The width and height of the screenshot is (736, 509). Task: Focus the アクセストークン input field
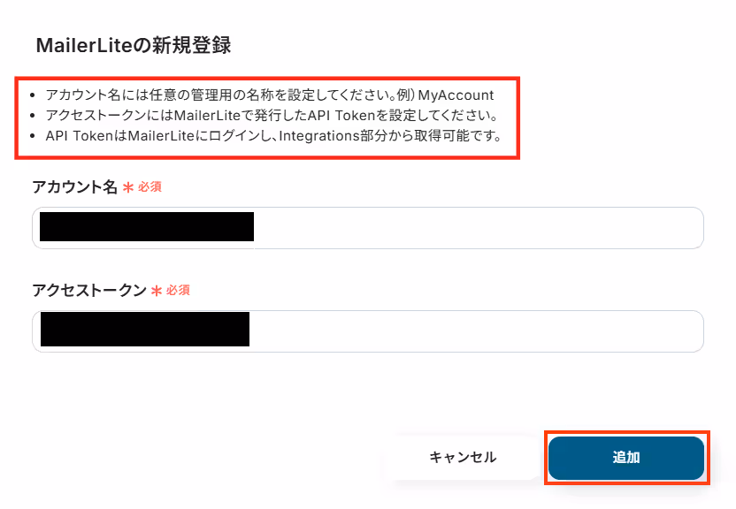click(368, 330)
